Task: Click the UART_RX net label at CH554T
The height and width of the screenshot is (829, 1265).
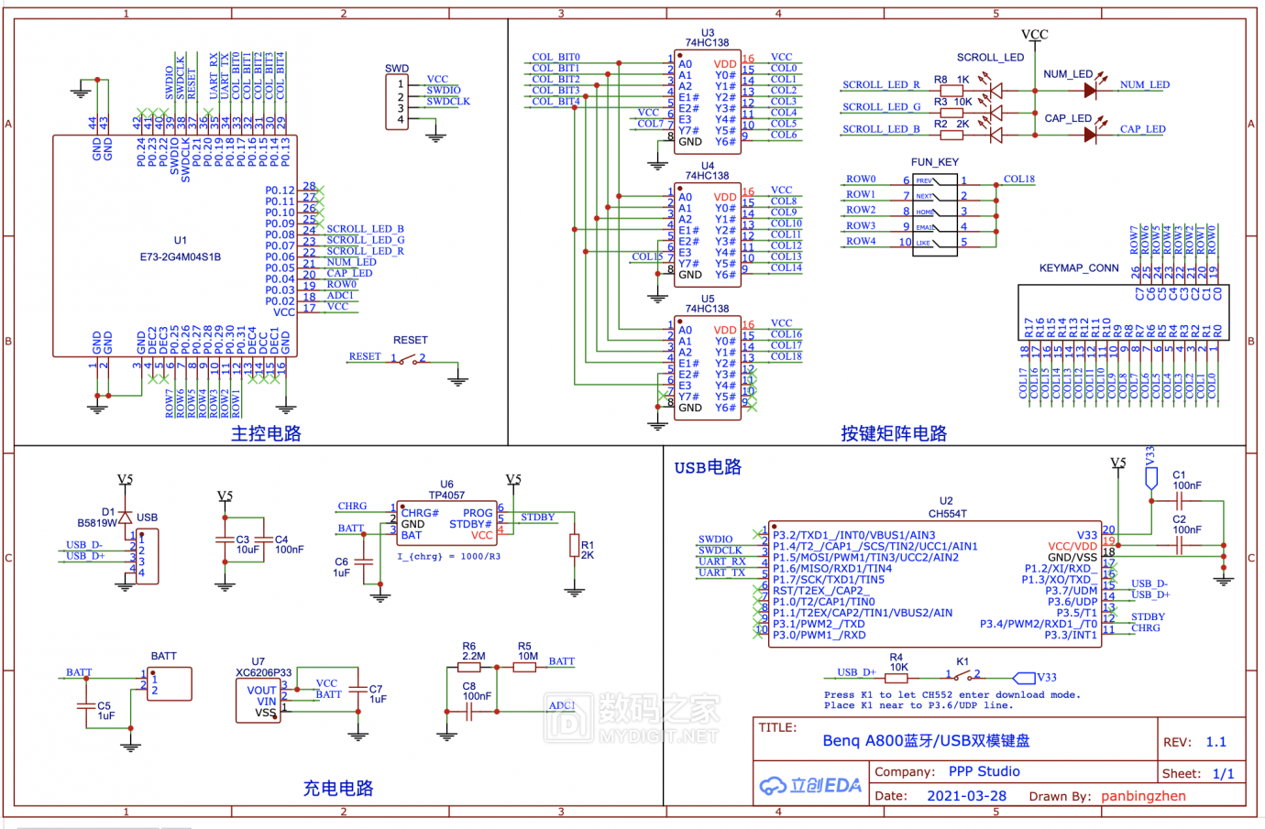Action: (x=721, y=562)
